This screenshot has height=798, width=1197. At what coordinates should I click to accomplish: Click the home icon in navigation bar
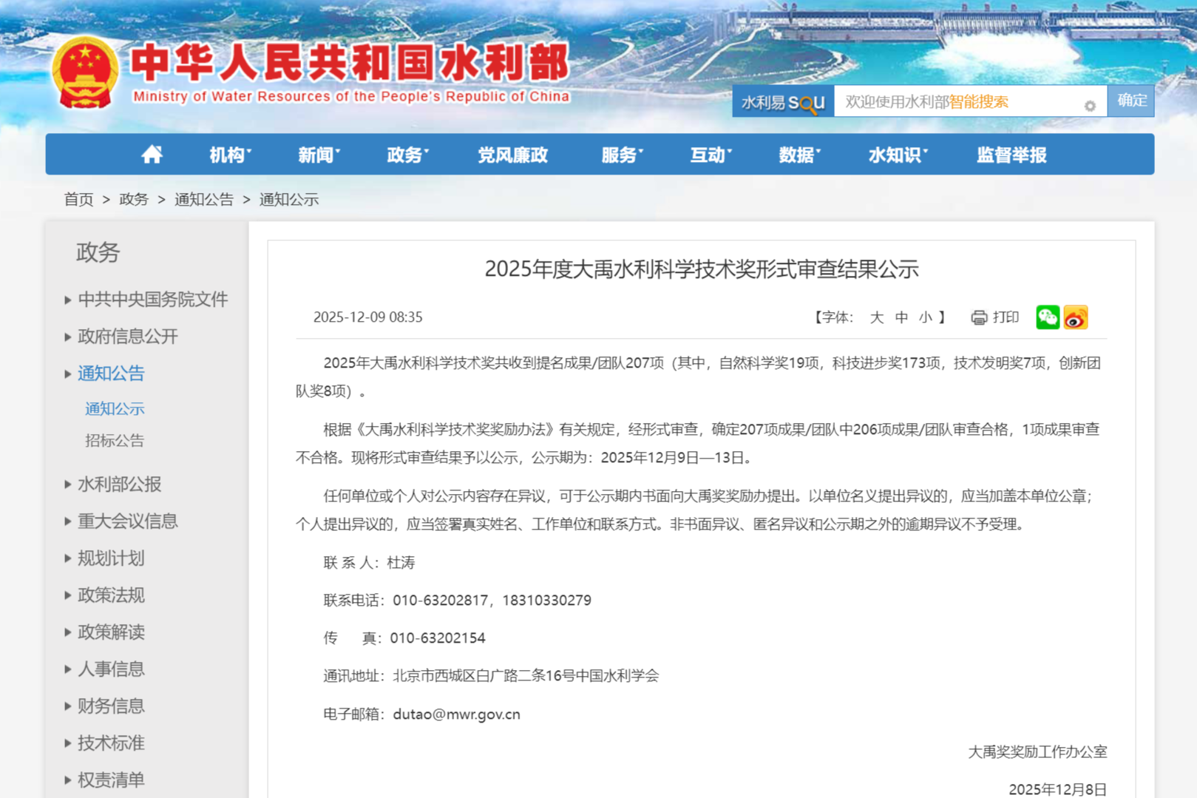[x=152, y=155]
